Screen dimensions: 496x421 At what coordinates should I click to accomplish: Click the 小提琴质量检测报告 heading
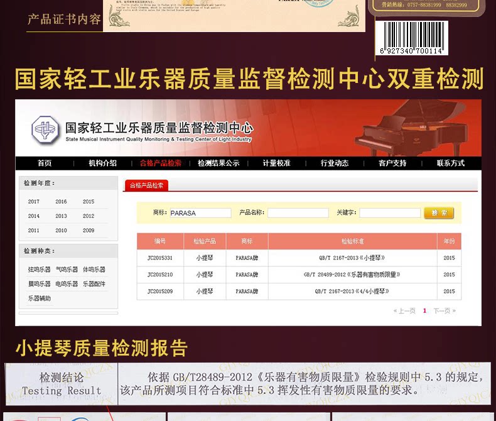tap(102, 348)
